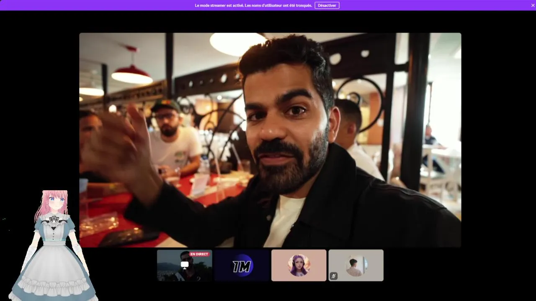The height and width of the screenshot is (301, 536).
Task: Click the main focused video stream
Action: tap(270, 140)
